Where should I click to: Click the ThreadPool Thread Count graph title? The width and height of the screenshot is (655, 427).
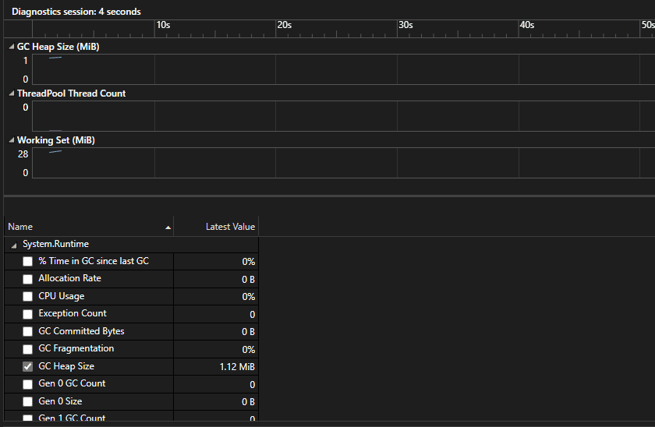pyautogui.click(x=72, y=94)
